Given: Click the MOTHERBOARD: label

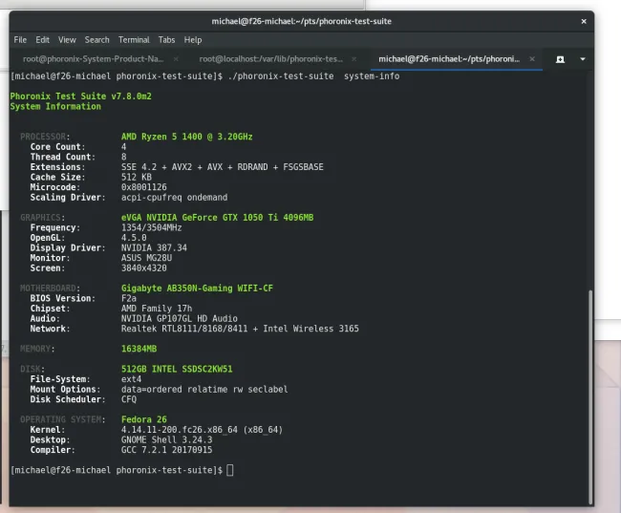Looking at the screenshot, I should tap(51, 289).
